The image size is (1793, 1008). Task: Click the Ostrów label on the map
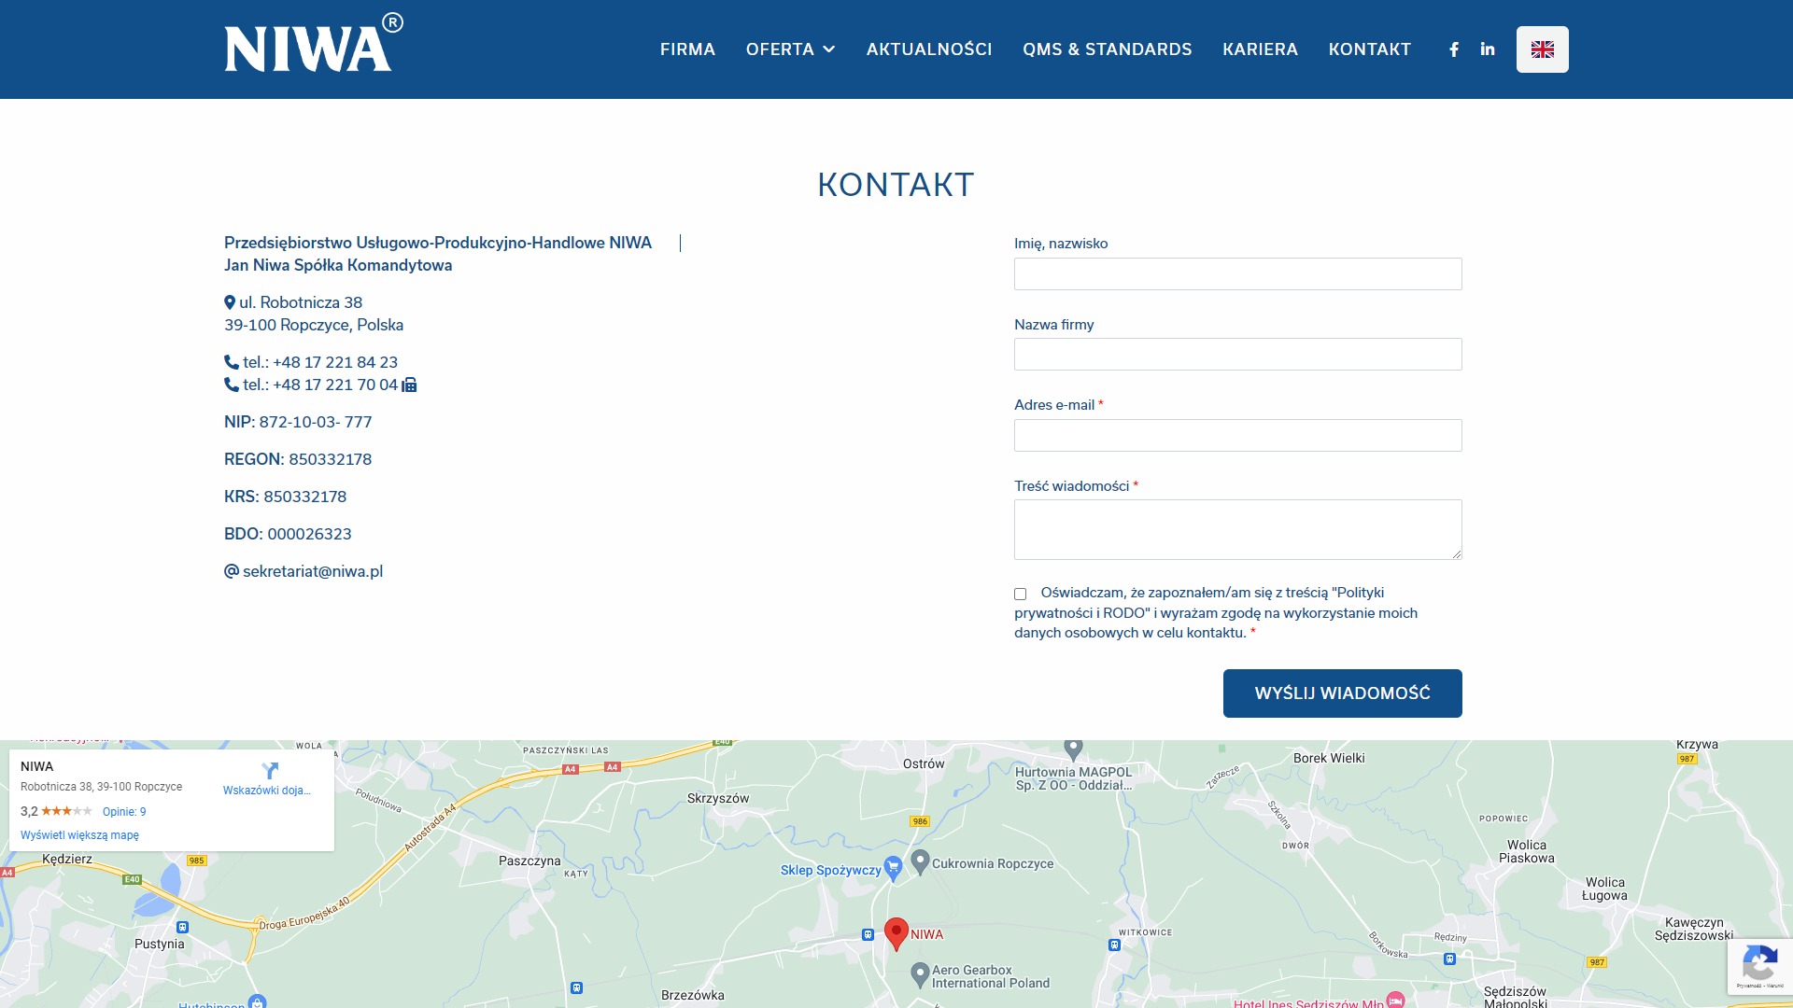[924, 763]
